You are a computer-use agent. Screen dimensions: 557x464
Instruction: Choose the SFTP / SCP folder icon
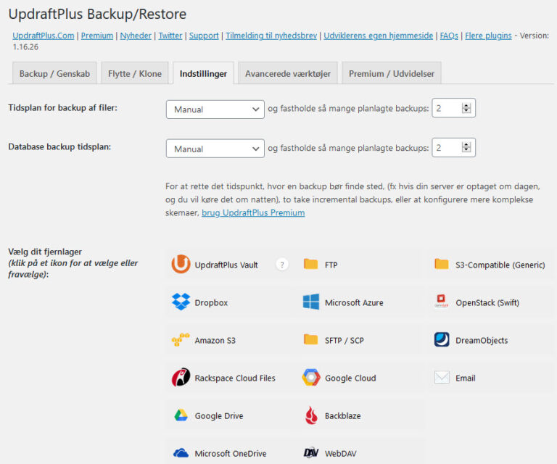(311, 339)
